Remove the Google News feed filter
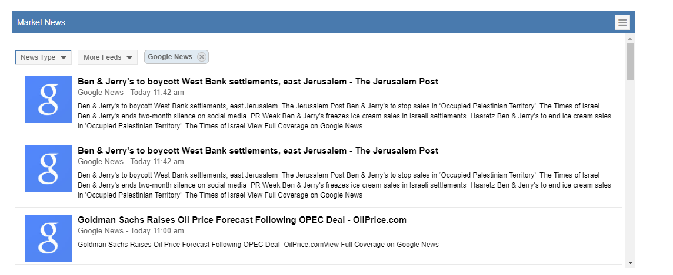The height and width of the screenshot is (275, 673). coord(202,57)
